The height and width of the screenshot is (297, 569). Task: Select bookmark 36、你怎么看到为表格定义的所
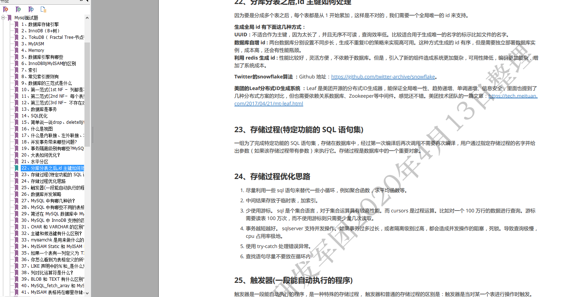pos(52,260)
